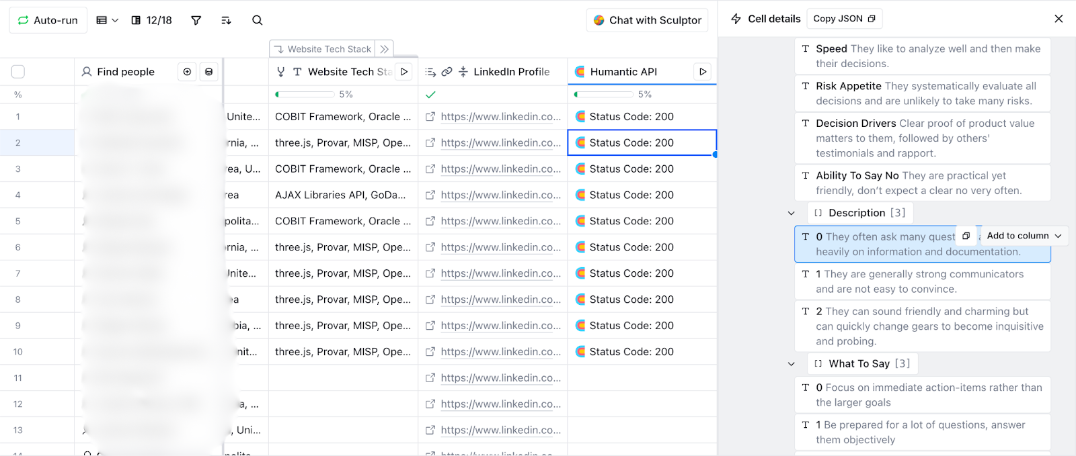
Task: Run the Humantic API column play button
Action: pyautogui.click(x=703, y=71)
